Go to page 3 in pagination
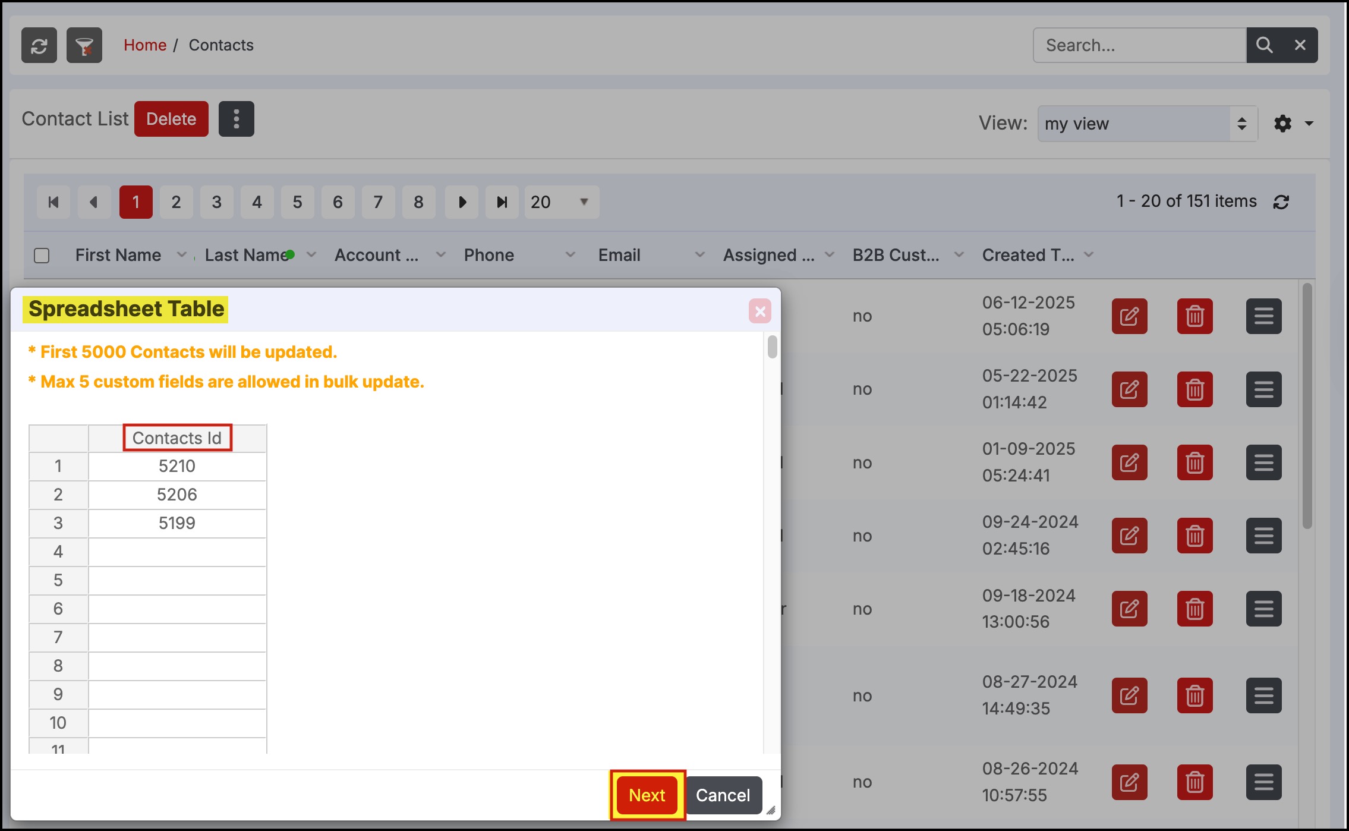The image size is (1349, 831). click(x=216, y=203)
